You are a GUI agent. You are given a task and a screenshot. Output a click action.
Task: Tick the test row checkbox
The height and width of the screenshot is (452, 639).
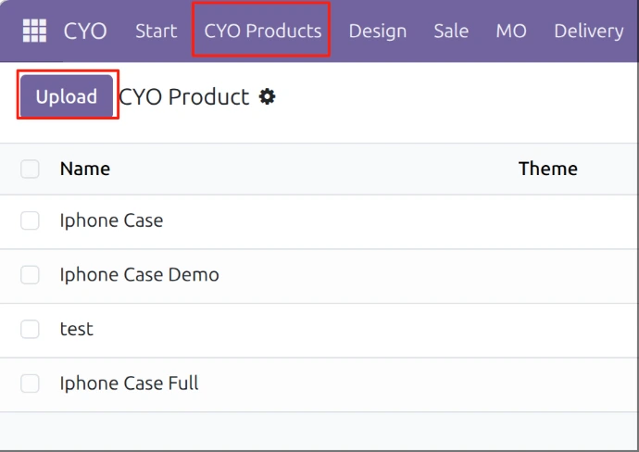[x=31, y=329]
